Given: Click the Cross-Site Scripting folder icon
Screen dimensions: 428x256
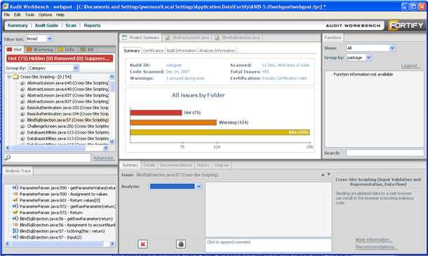Looking at the screenshot, I should (15, 77).
